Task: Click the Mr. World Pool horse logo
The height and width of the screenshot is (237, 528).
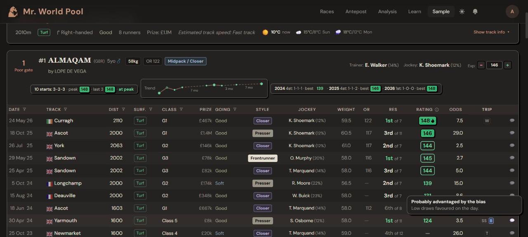Action: tap(13, 12)
